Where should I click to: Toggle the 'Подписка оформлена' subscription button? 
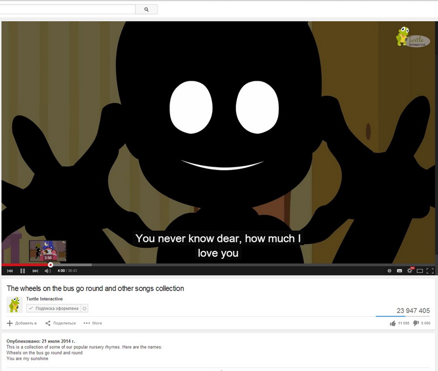tap(53, 308)
